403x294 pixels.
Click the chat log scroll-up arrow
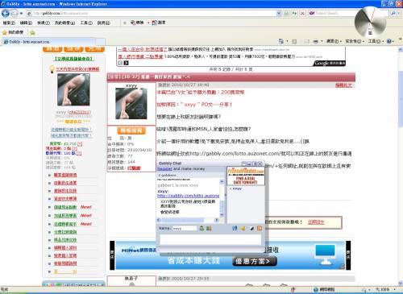pos(222,182)
